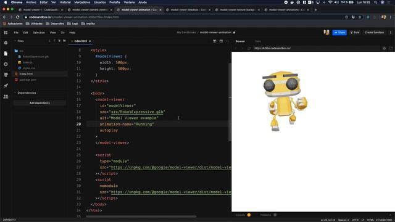Viewport: 395px width, 222px height.
Task: Click the Add dependency button
Action: [39, 103]
